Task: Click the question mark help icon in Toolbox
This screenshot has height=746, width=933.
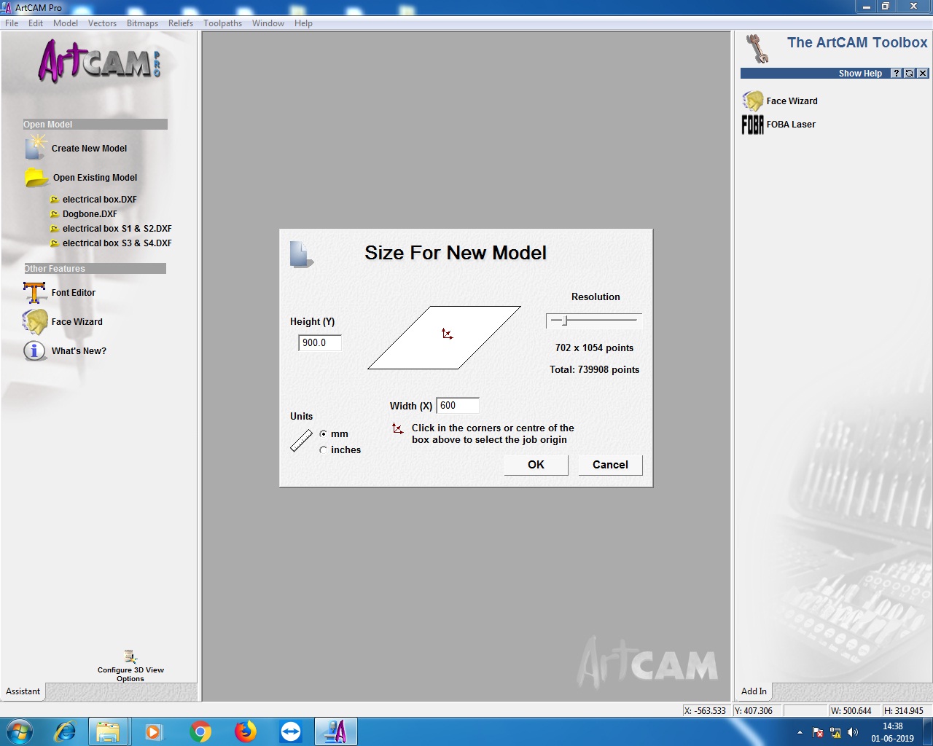Action: click(x=897, y=74)
